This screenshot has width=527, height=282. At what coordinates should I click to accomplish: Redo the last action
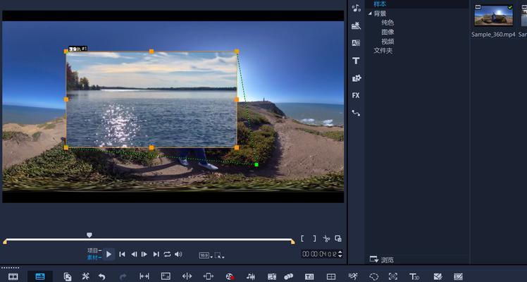pyautogui.click(x=123, y=276)
